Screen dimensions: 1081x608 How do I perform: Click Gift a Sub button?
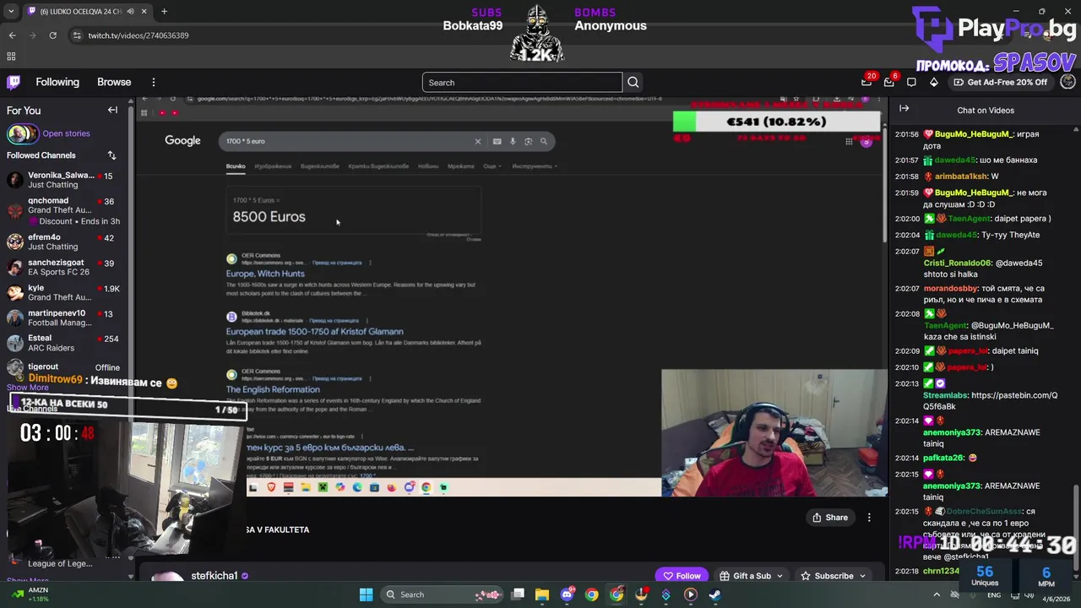pos(745,576)
